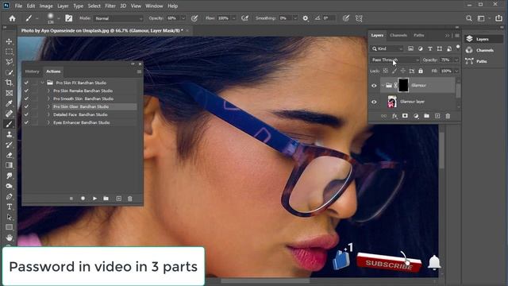Screen dimensions: 508x286
Task: Hide the Glamour layer visibility
Action: (374, 102)
